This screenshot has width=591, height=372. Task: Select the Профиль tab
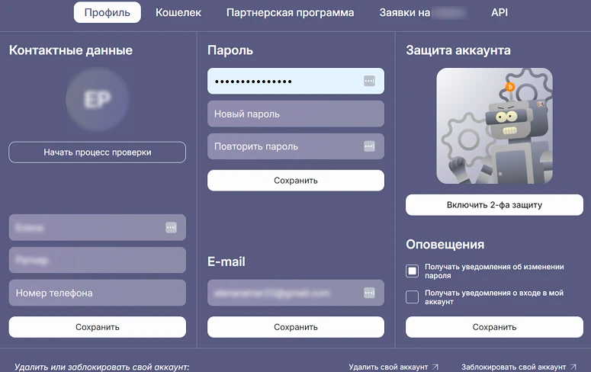pyautogui.click(x=108, y=12)
